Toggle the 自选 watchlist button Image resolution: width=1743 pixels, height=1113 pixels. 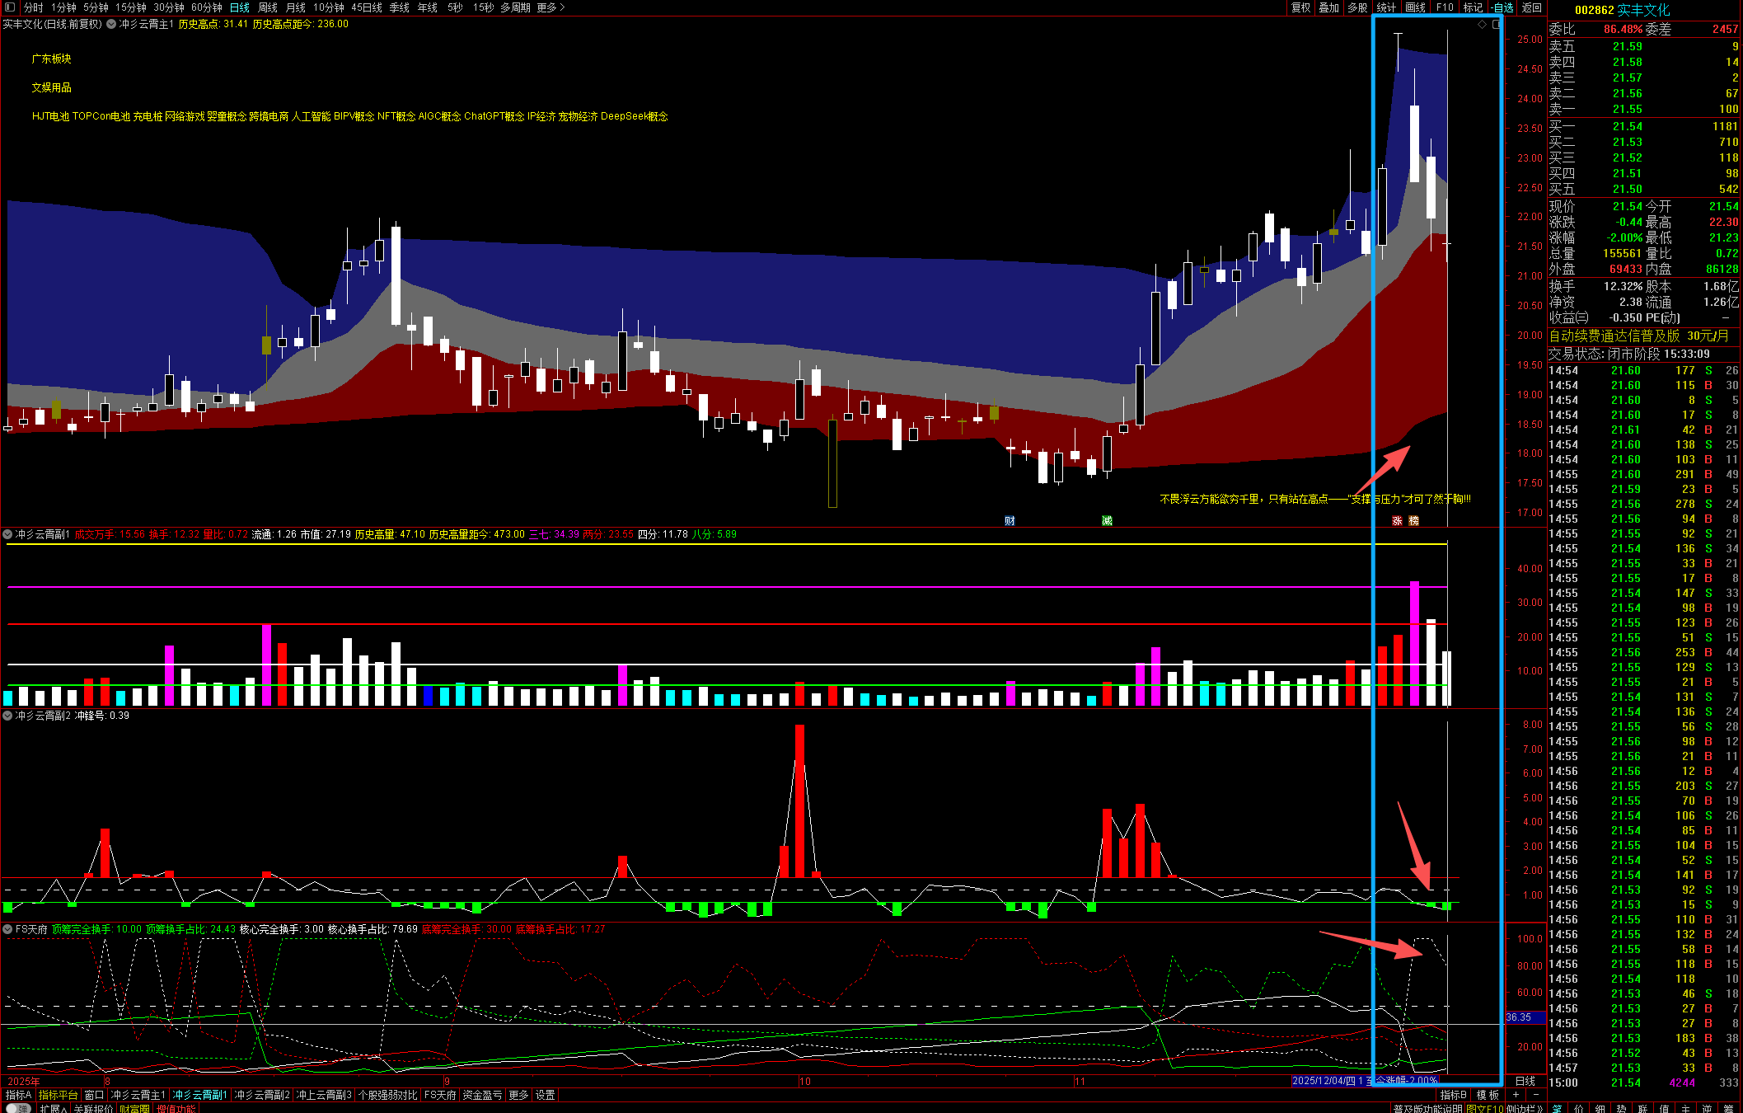[x=1502, y=7]
